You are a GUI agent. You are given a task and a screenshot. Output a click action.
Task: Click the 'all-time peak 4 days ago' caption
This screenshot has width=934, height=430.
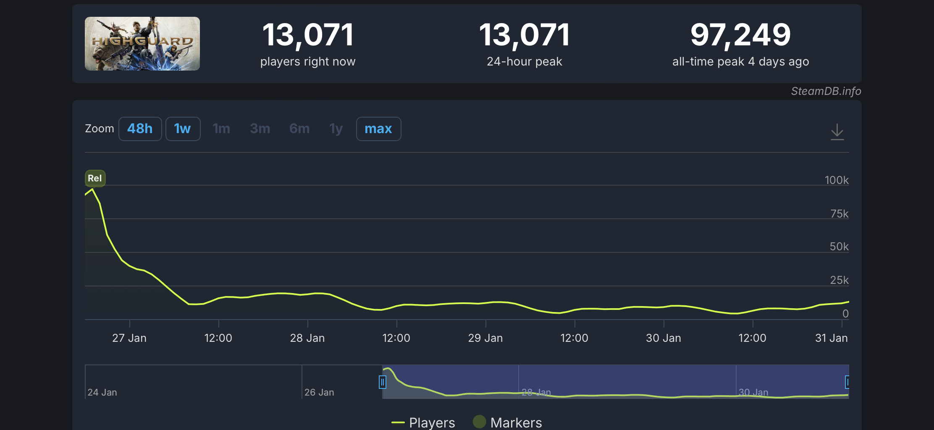[741, 62]
